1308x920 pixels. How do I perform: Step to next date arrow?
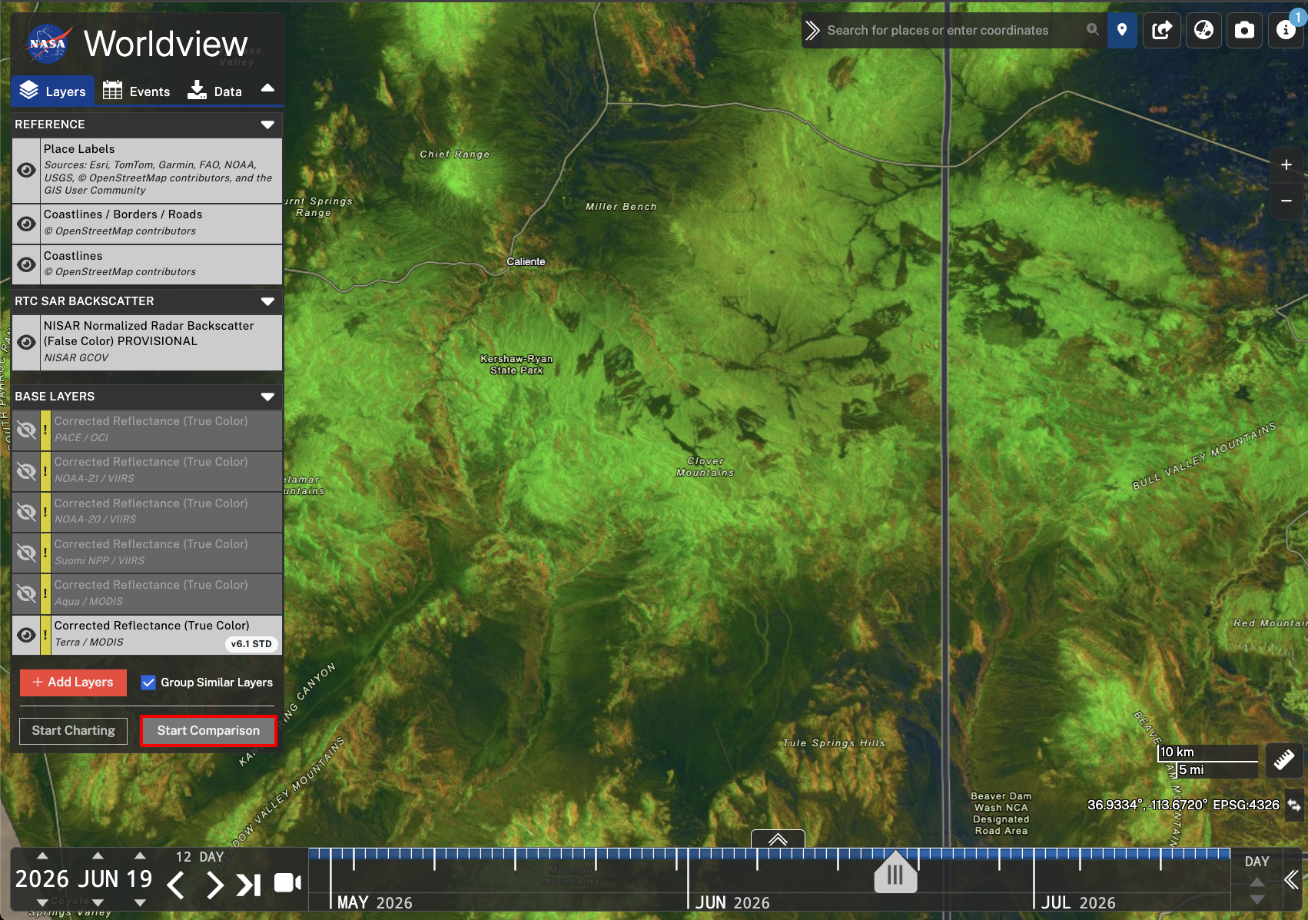pyautogui.click(x=215, y=885)
